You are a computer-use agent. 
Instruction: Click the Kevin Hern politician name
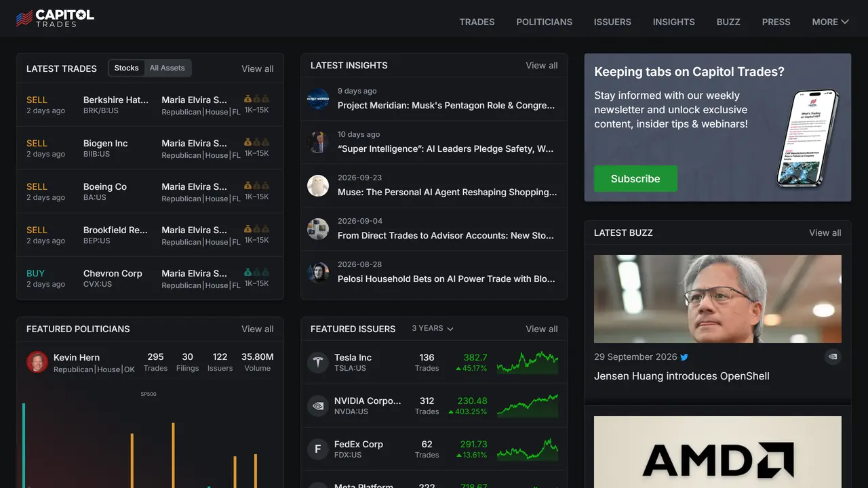click(x=77, y=357)
